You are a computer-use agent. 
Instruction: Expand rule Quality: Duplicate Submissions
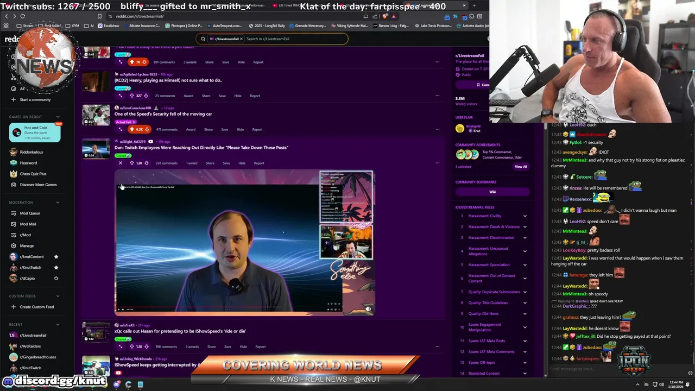525,292
